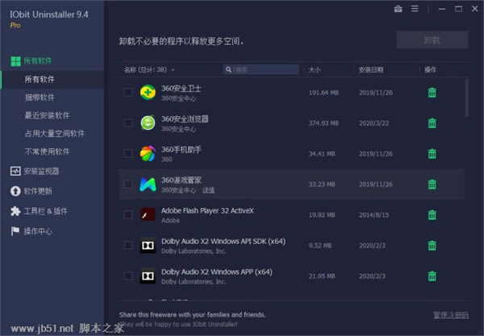Sort by the 安装日期 column header
Screen dimensions: 484x336
point(371,70)
